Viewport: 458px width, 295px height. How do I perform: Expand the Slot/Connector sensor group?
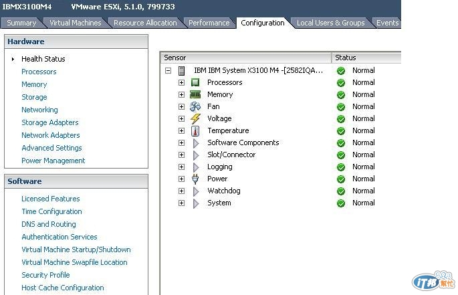181,155
